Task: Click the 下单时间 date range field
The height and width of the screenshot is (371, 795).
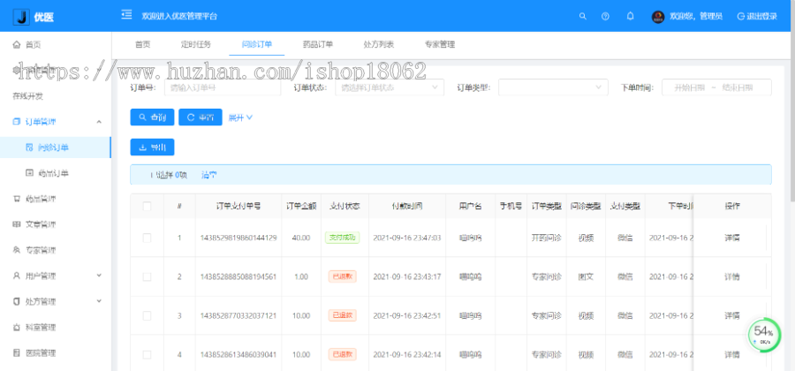Action: coord(716,87)
